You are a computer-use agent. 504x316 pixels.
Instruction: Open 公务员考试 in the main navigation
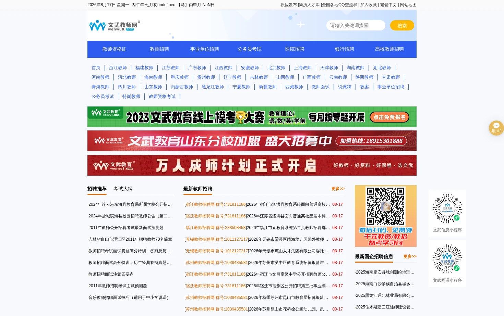(x=250, y=49)
